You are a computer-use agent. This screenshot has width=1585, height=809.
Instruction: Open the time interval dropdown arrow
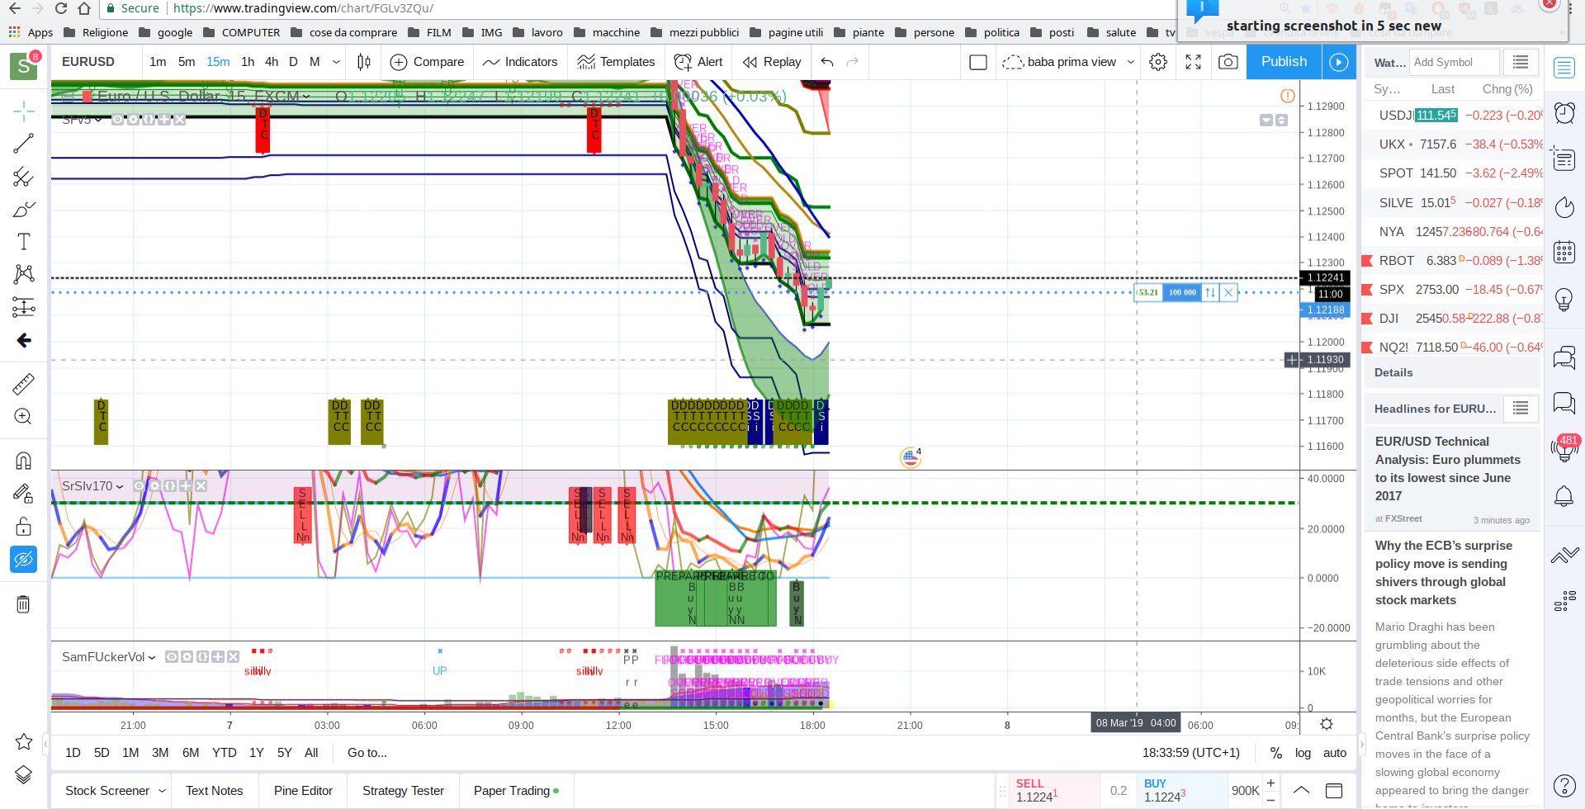coord(336,62)
